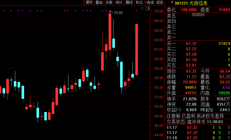Click the diamond icon above the chart
231x140 pixels.
[142, 8]
